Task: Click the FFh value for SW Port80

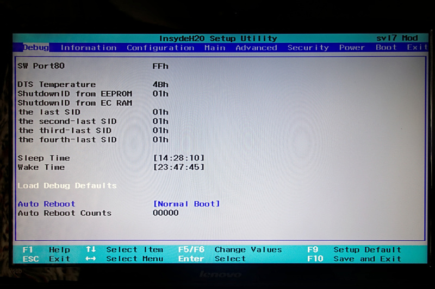Action: coord(160,66)
